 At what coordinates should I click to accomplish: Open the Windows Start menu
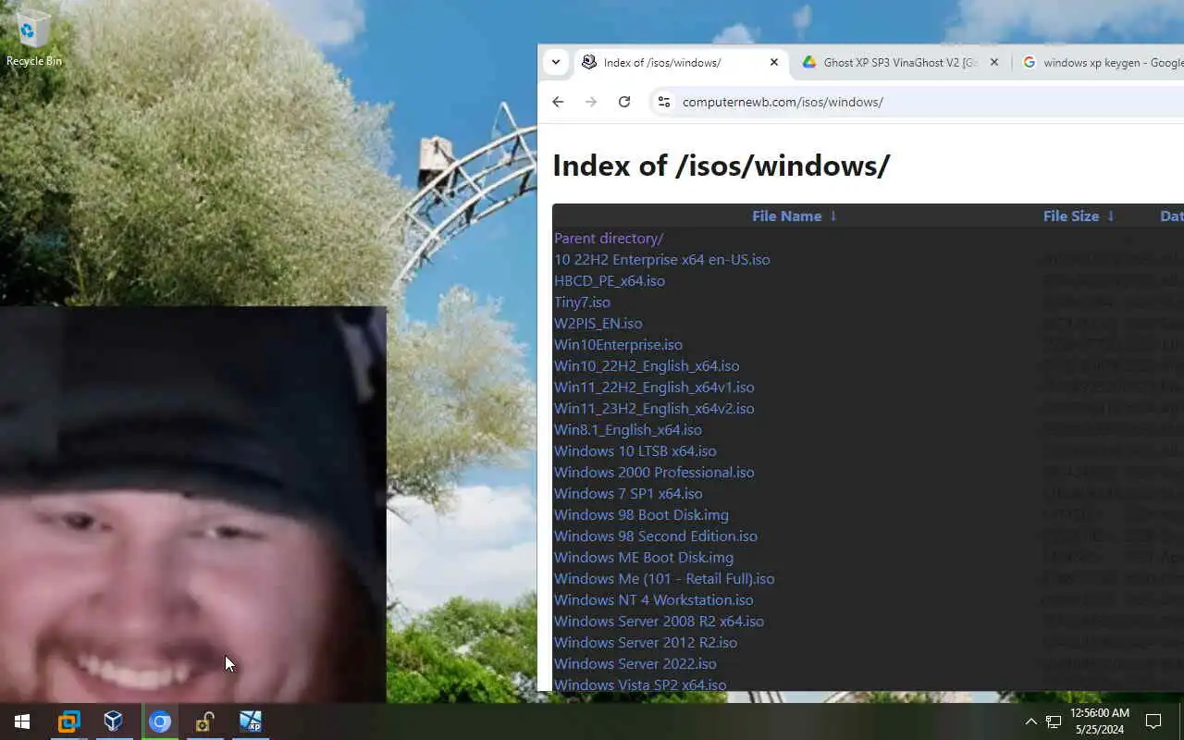pos(22,721)
